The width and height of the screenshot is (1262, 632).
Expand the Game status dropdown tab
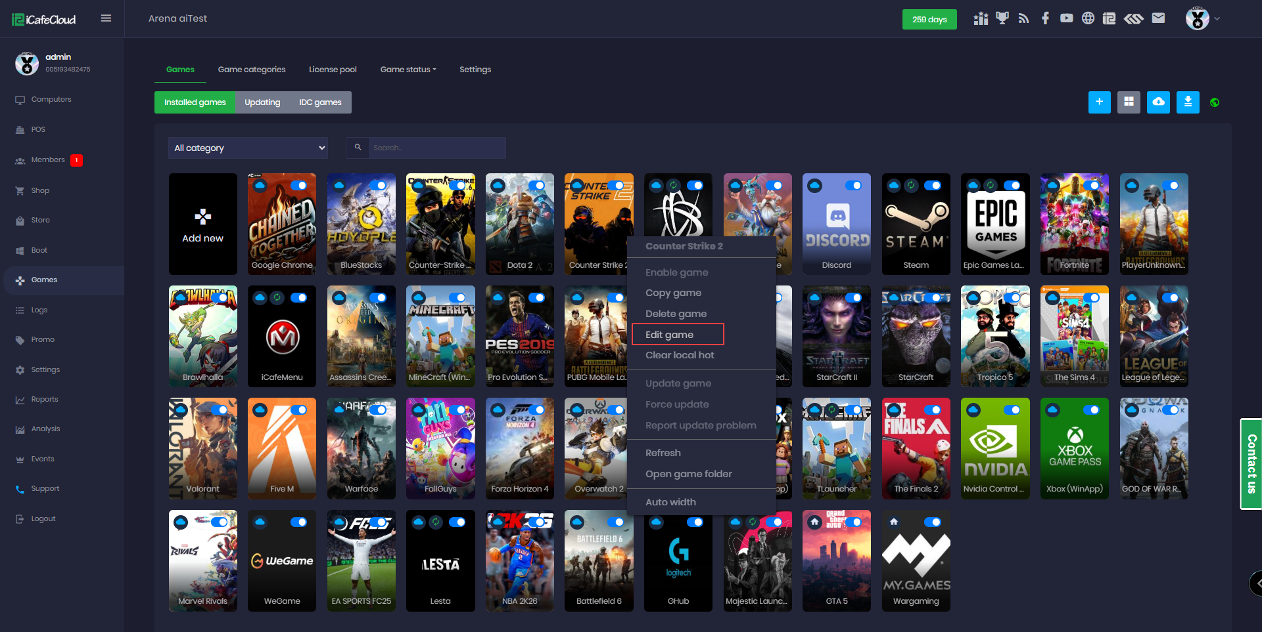[408, 70]
